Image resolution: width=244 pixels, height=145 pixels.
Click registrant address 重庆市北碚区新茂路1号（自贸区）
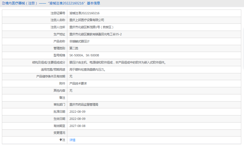pyautogui.click(x=91, y=27)
